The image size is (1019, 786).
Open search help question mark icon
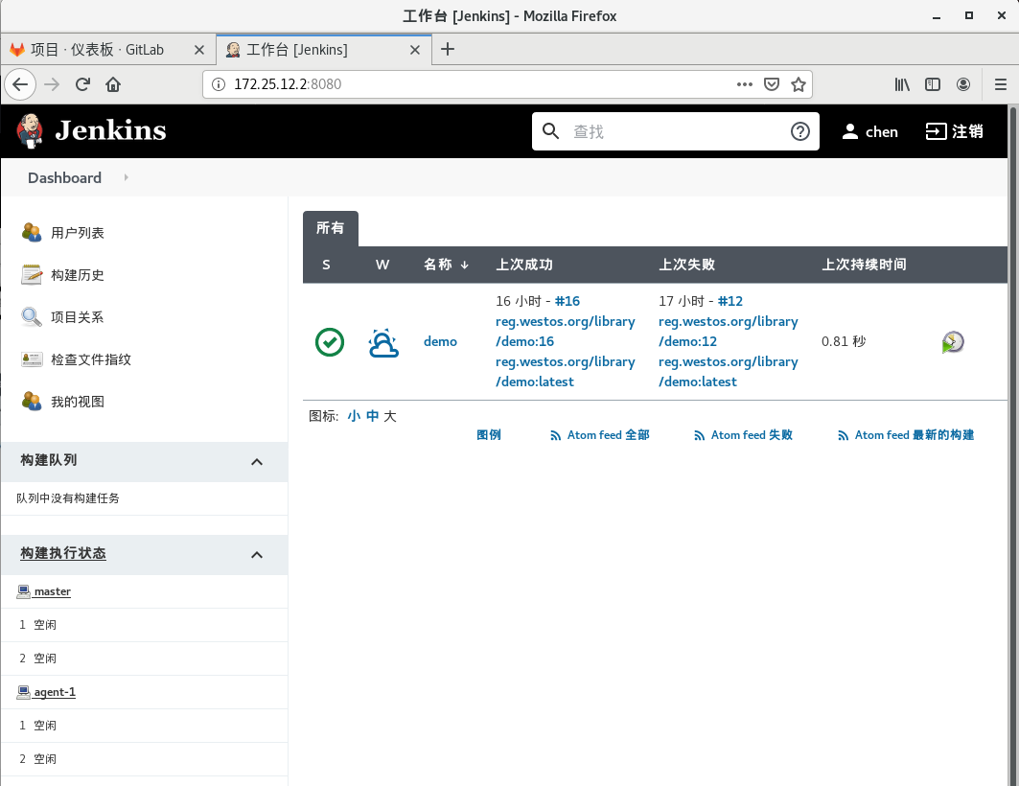pos(800,131)
